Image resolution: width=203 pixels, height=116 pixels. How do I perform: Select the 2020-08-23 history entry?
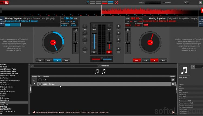coord(5,85)
